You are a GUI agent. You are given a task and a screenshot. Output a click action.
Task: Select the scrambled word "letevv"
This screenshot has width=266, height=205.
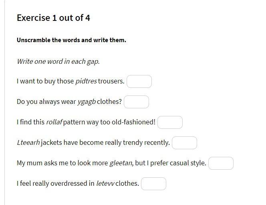click(x=105, y=184)
